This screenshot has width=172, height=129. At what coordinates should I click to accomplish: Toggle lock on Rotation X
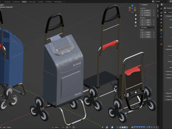click(154, 20)
